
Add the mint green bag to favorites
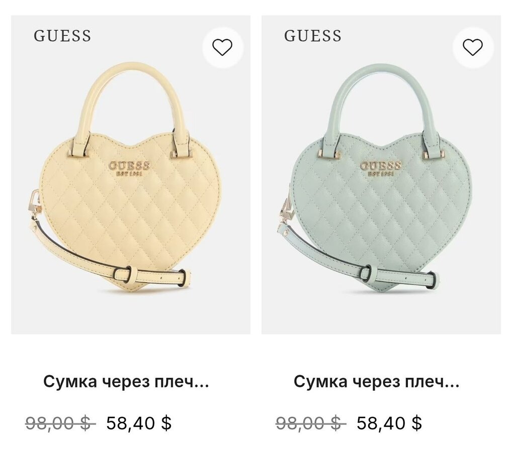click(x=473, y=47)
